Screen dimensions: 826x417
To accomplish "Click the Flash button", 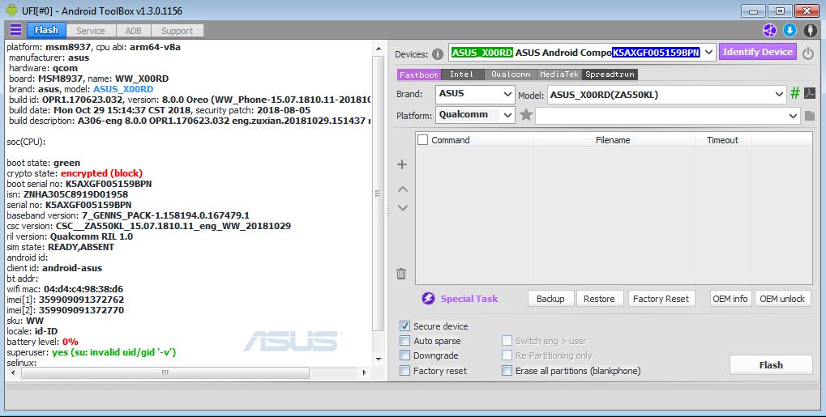I will pos(771,365).
